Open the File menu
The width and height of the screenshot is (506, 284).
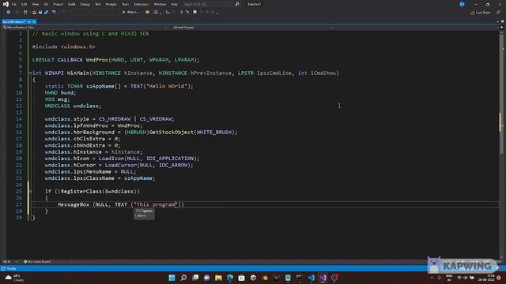click(x=14, y=4)
